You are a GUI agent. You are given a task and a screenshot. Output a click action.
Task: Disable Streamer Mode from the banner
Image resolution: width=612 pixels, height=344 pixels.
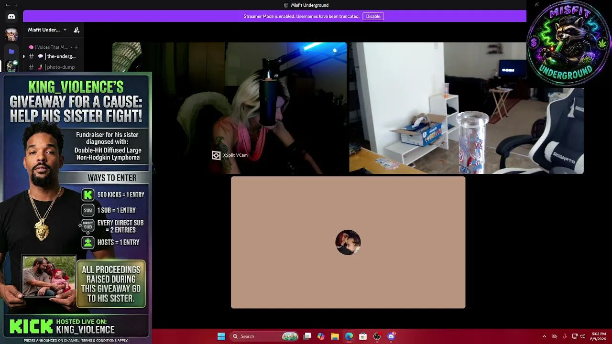click(x=373, y=16)
